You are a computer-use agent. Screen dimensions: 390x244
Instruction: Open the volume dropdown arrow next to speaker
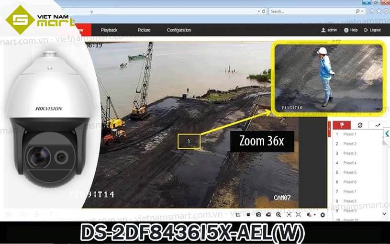(315, 215)
